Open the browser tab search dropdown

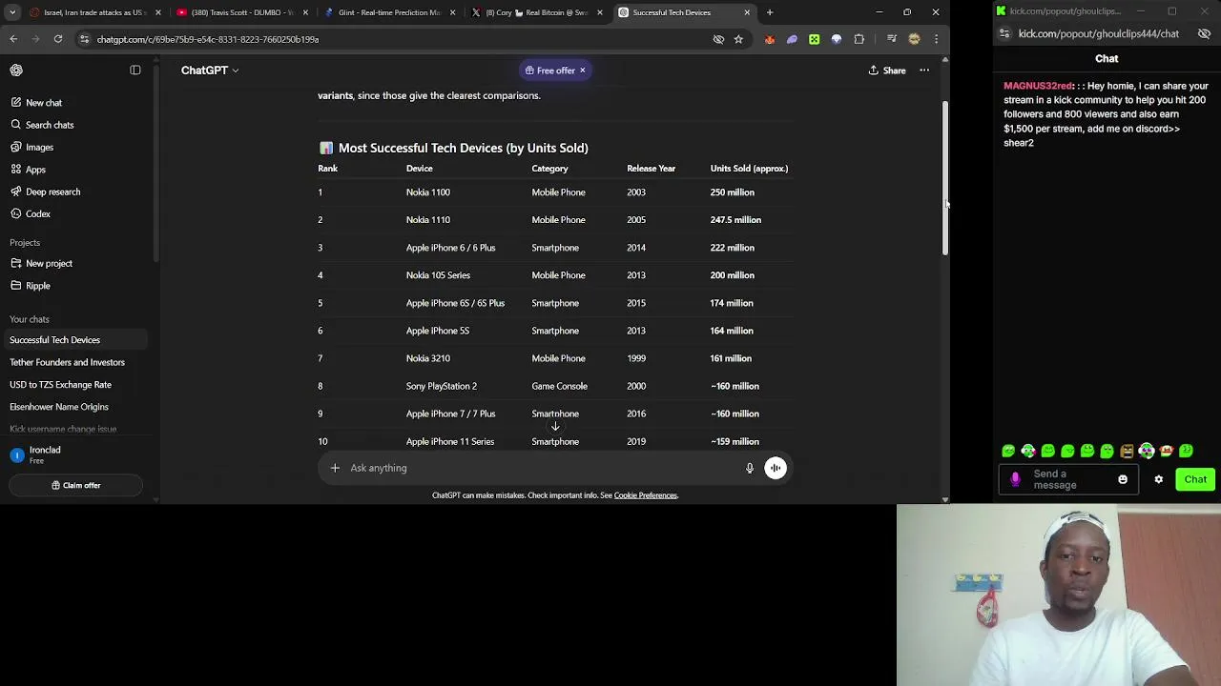point(12,12)
